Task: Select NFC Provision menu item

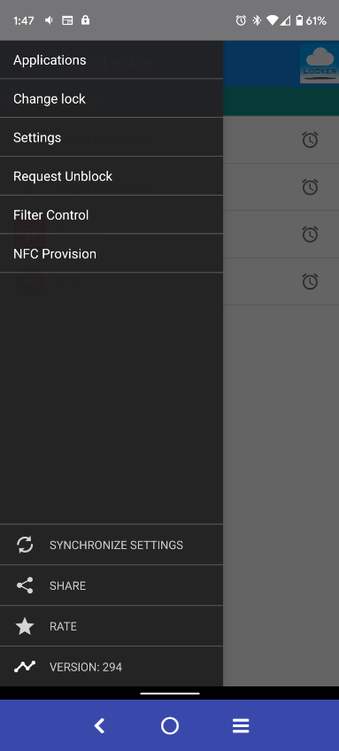Action: tap(112, 254)
